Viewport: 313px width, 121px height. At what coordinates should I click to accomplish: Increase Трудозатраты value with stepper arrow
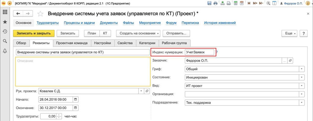tap(59, 115)
